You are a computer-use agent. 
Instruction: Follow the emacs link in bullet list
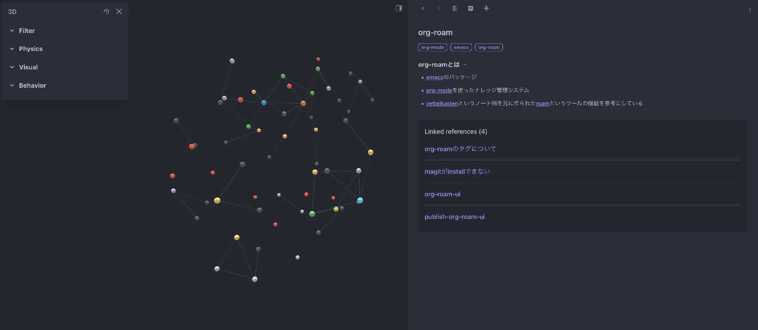(434, 77)
